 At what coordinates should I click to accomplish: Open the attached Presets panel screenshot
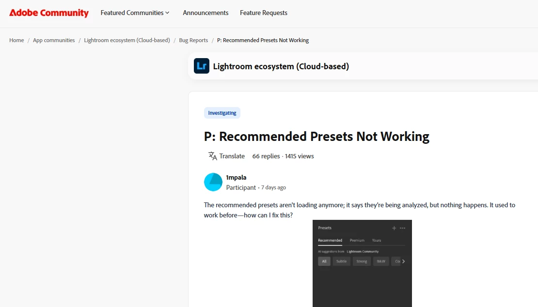[x=362, y=263]
